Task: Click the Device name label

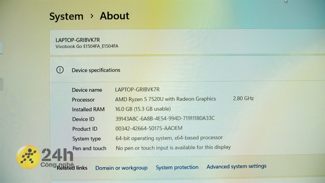Action: [x=87, y=90]
